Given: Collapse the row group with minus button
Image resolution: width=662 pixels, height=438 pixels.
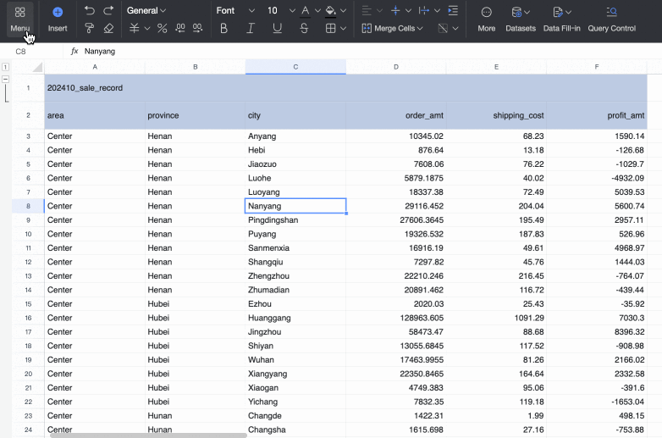Looking at the screenshot, I should pyautogui.click(x=6, y=80).
